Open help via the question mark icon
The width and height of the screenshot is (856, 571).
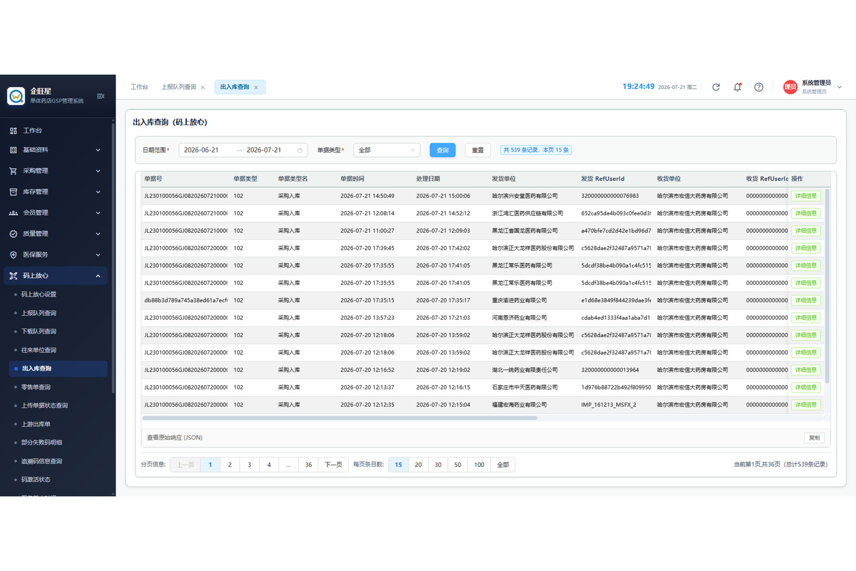click(759, 87)
